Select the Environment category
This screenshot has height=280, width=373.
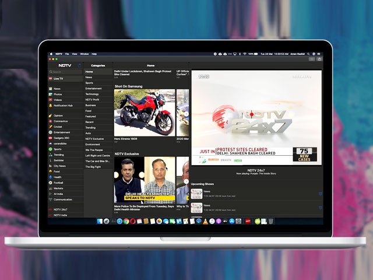tap(98, 144)
